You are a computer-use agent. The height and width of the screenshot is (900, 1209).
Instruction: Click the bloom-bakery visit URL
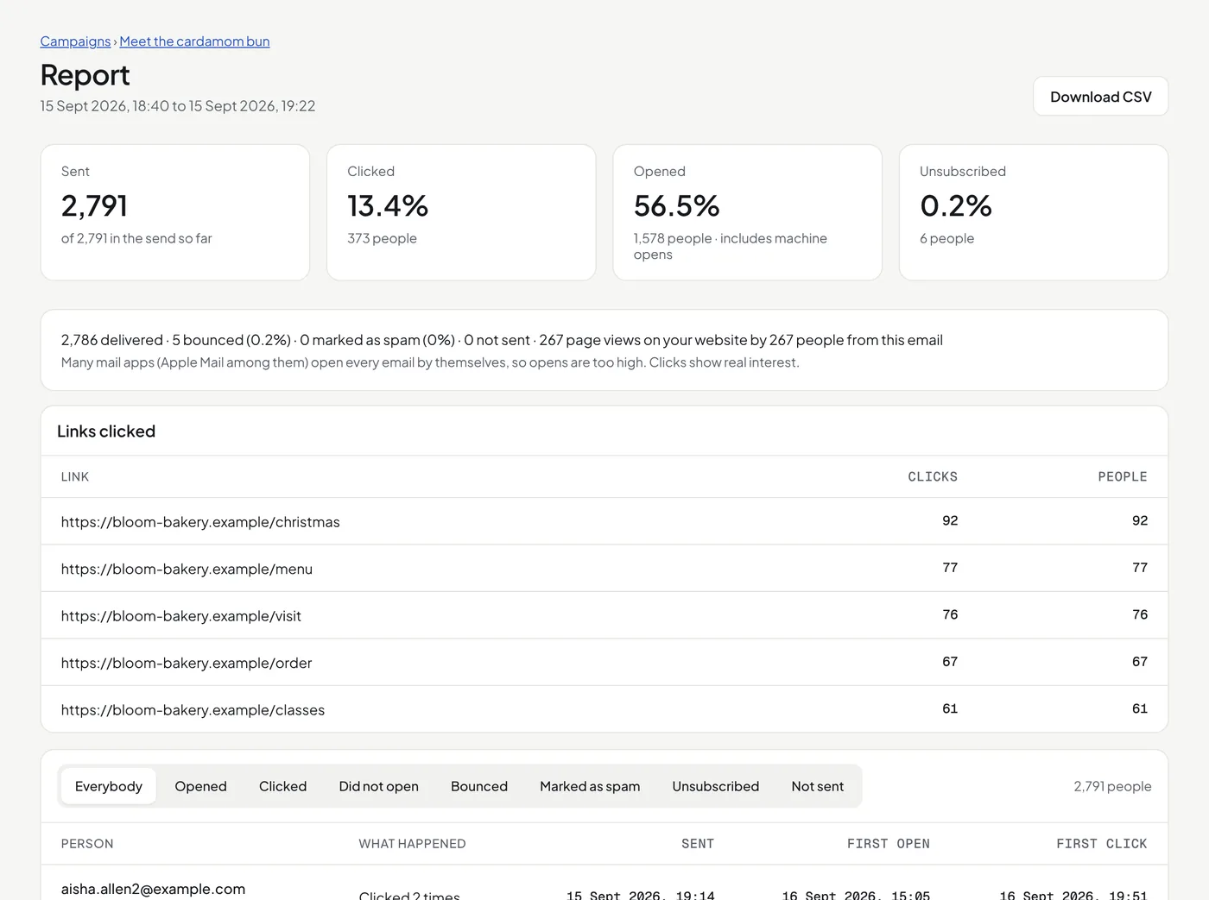pyautogui.click(x=181, y=616)
